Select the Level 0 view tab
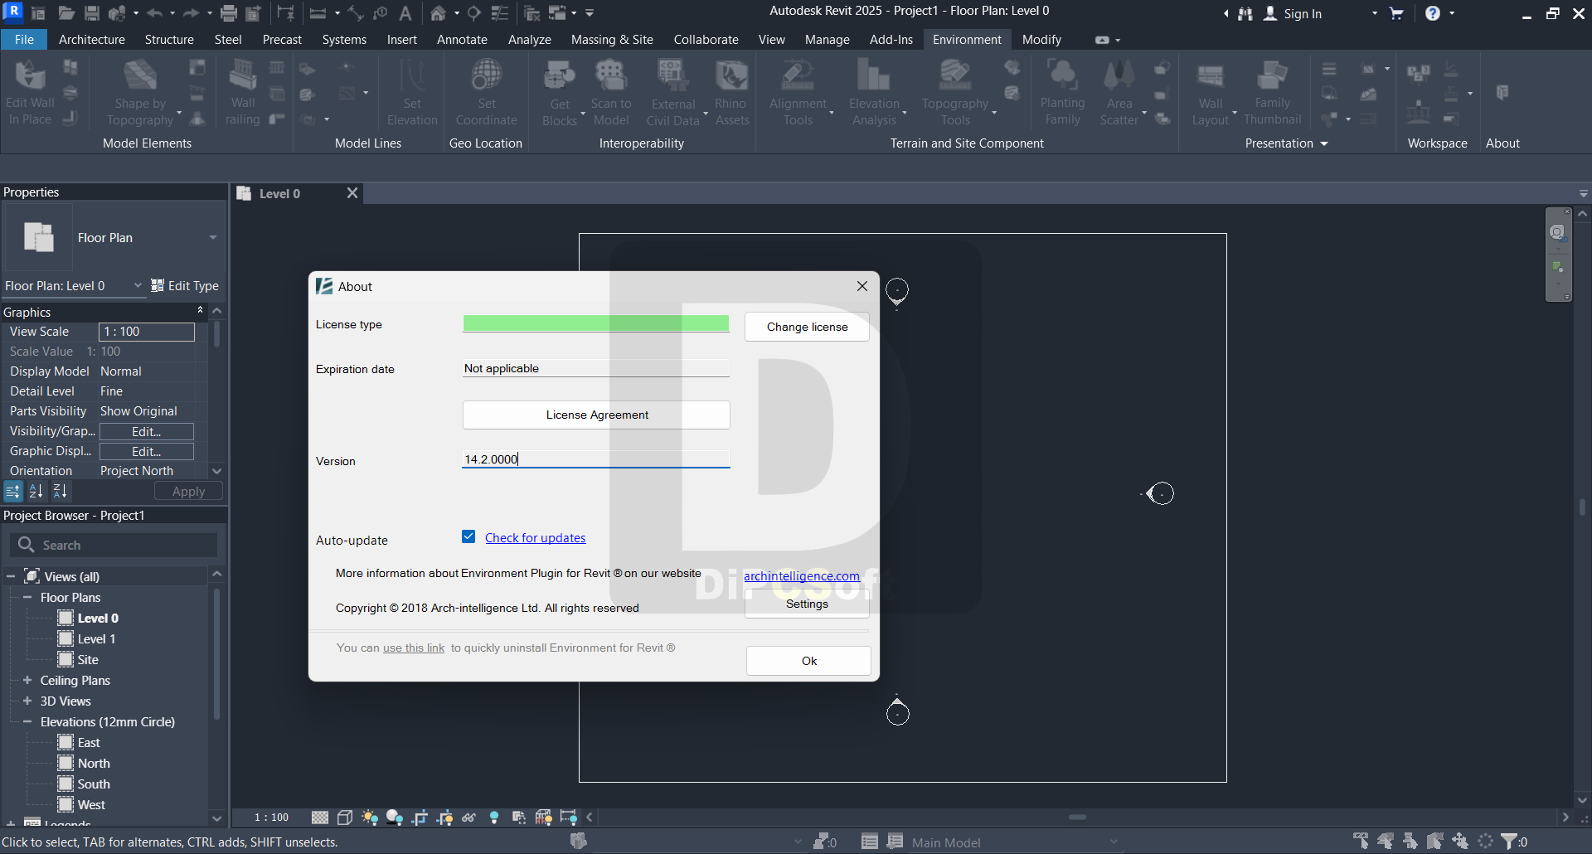The width and height of the screenshot is (1592, 854). (x=279, y=194)
